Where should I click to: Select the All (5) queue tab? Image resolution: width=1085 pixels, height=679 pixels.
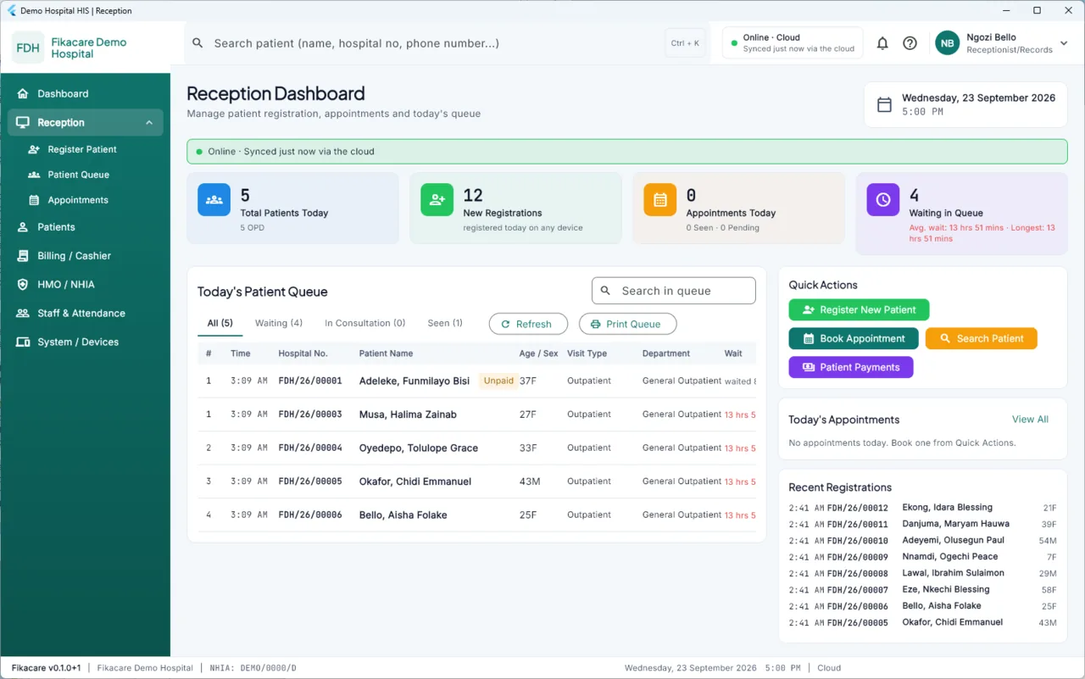(220, 323)
